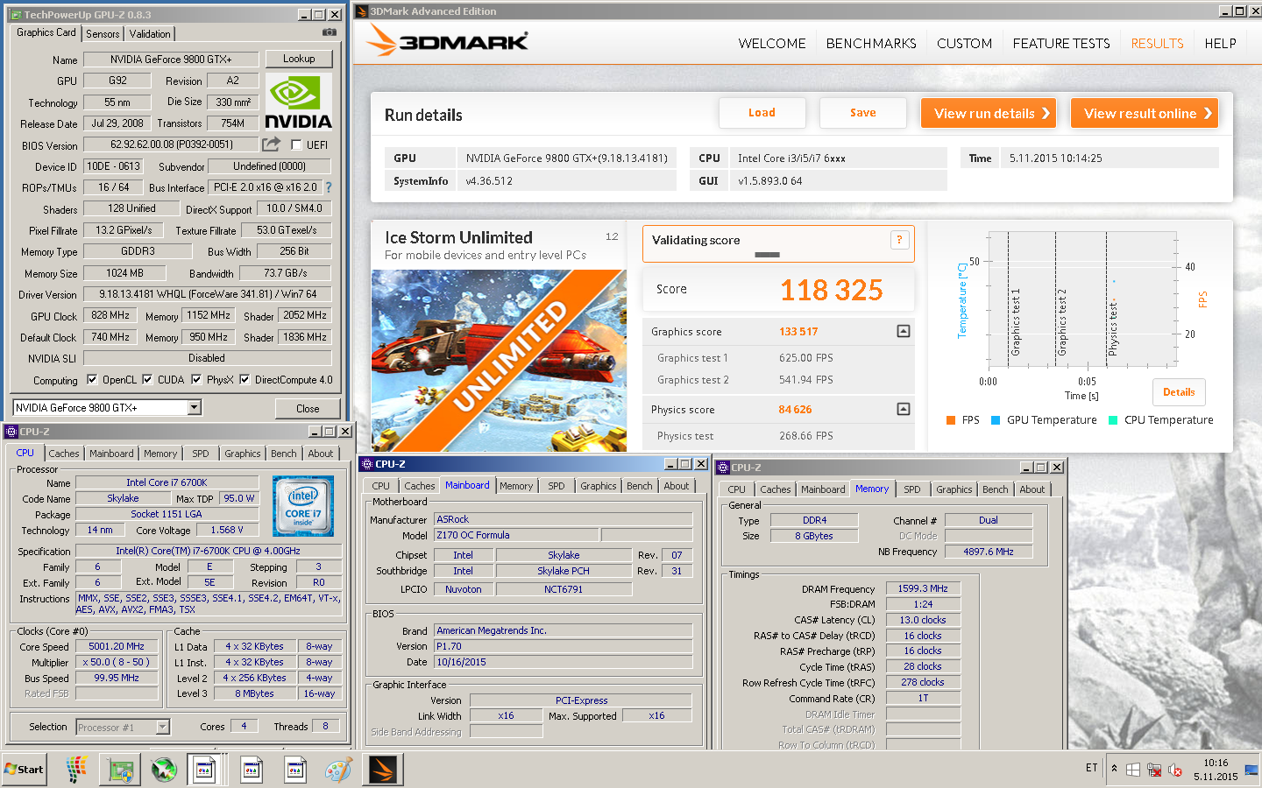Click the 3DMark logo in the header
This screenshot has width=1262, height=788.
pos(448,40)
